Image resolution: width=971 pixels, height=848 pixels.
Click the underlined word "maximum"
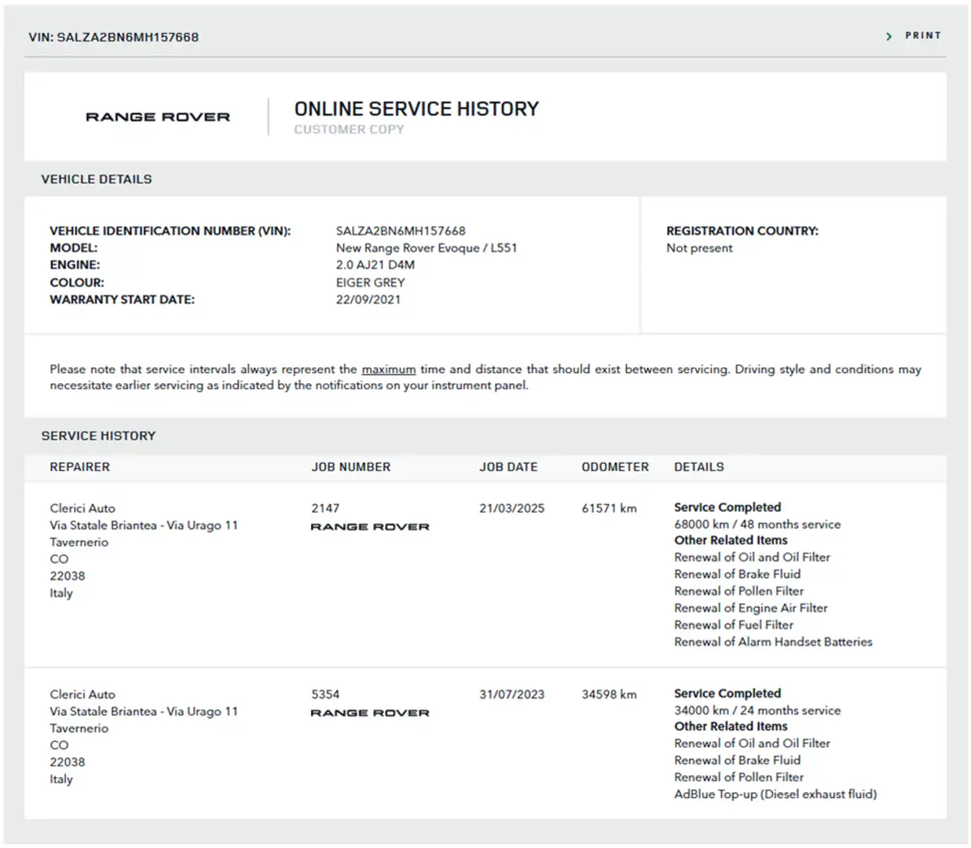[388, 369]
